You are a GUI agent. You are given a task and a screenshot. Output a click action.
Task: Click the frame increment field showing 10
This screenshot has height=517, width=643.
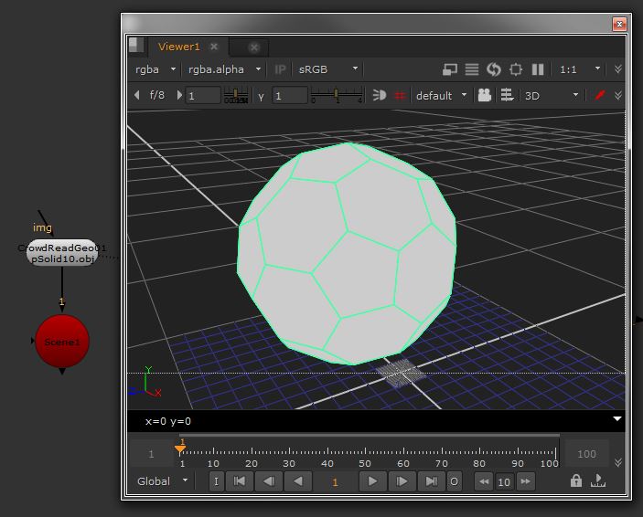pos(504,481)
